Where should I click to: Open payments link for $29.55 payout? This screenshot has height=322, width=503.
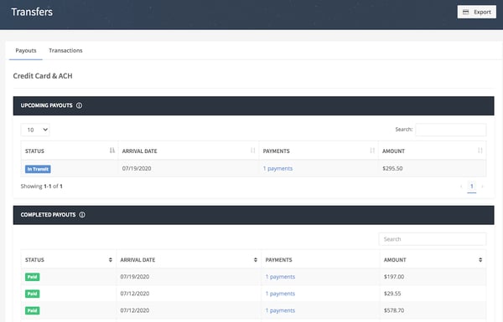click(280, 294)
